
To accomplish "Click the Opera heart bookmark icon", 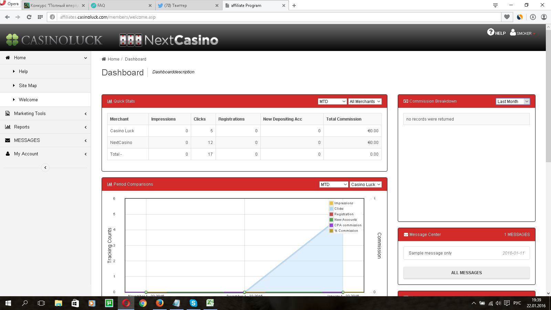I will 507,17.
